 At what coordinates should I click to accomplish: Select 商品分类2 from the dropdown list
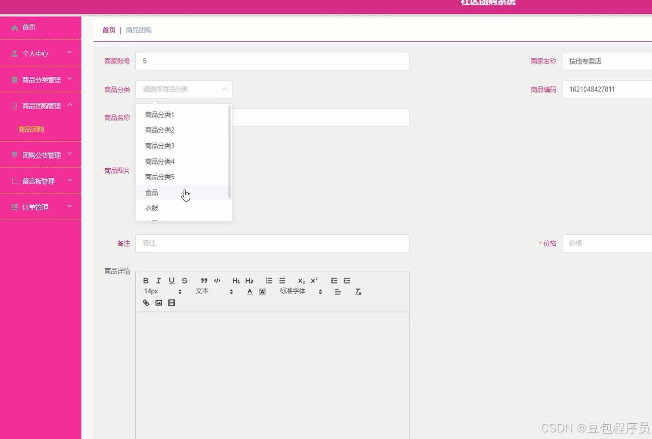pos(183,130)
